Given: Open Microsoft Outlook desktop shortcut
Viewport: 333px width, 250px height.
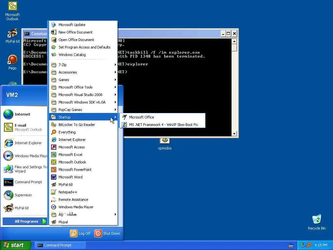Looking at the screenshot, I should (12, 11).
